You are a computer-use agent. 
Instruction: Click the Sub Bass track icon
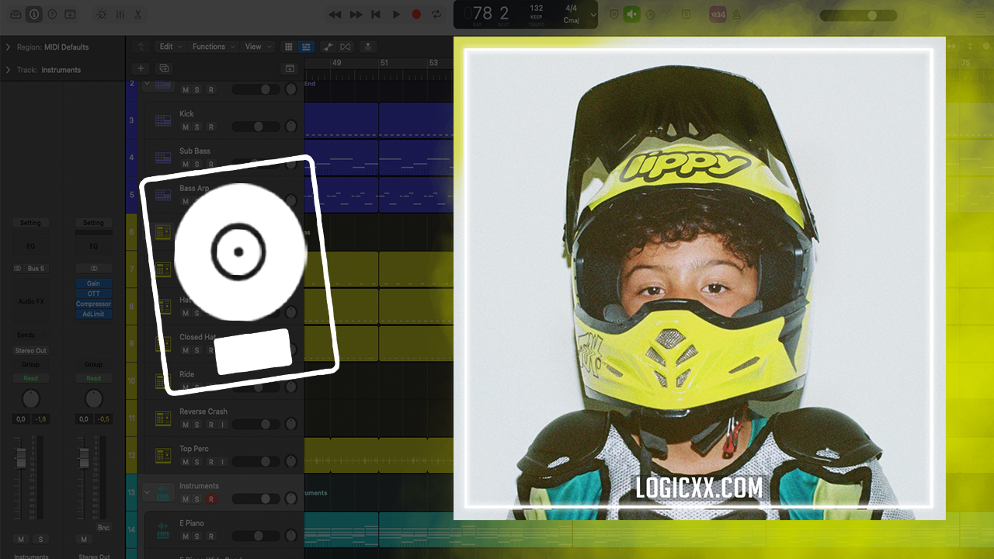(x=163, y=158)
